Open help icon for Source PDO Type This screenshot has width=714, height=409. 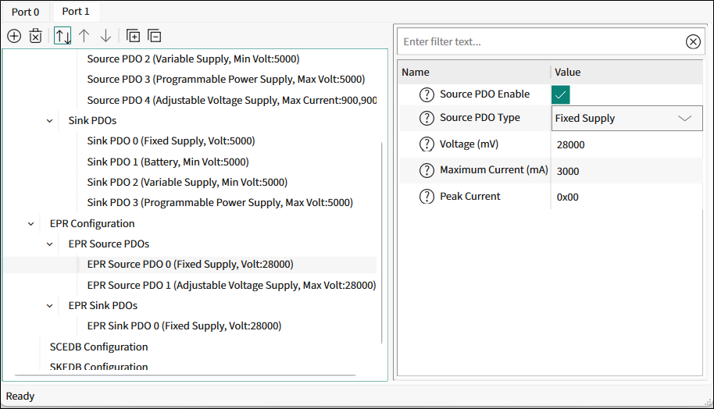pyautogui.click(x=427, y=118)
